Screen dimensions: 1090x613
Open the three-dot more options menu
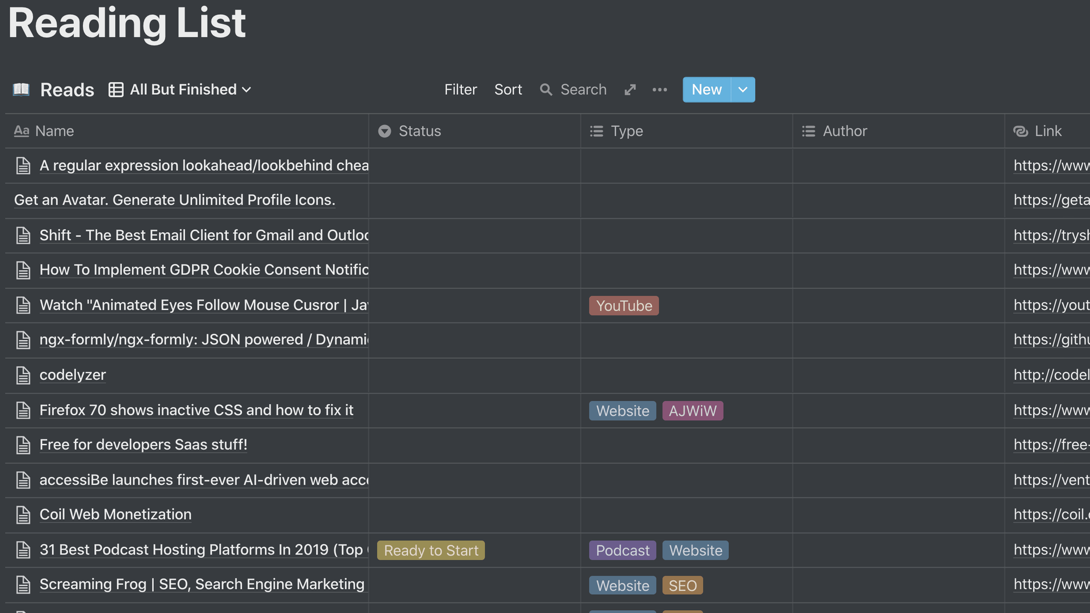(x=660, y=90)
